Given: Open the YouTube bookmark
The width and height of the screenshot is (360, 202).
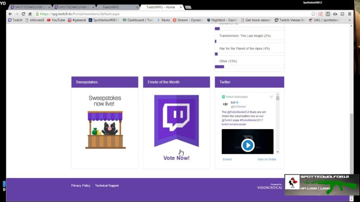Looking at the screenshot, I should tap(56, 20).
